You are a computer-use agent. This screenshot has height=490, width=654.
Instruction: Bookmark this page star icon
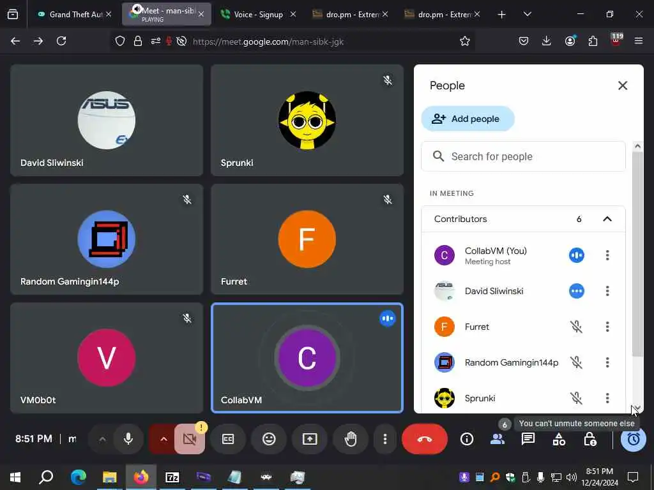[x=465, y=41]
